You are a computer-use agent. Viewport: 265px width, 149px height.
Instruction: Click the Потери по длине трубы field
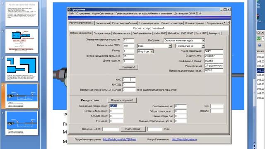[x=214, y=70]
